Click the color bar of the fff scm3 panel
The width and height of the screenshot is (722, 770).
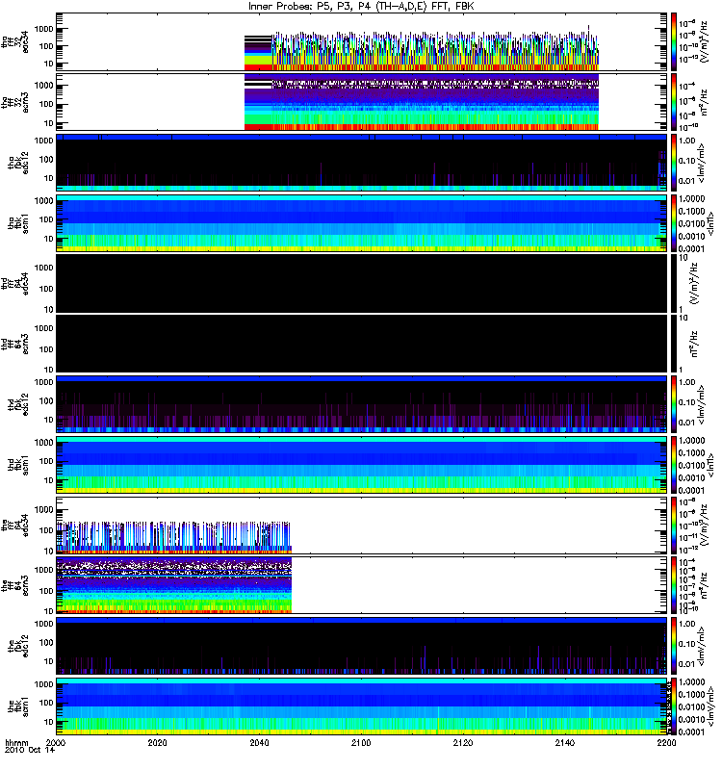(674, 585)
